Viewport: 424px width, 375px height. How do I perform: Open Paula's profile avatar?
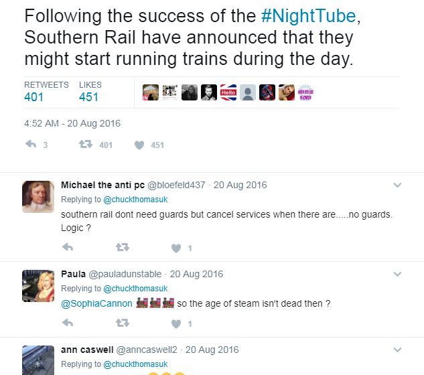pyautogui.click(x=38, y=286)
